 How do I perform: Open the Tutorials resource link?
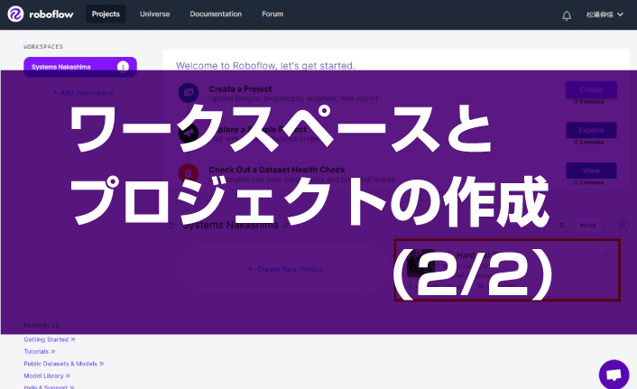(x=40, y=352)
